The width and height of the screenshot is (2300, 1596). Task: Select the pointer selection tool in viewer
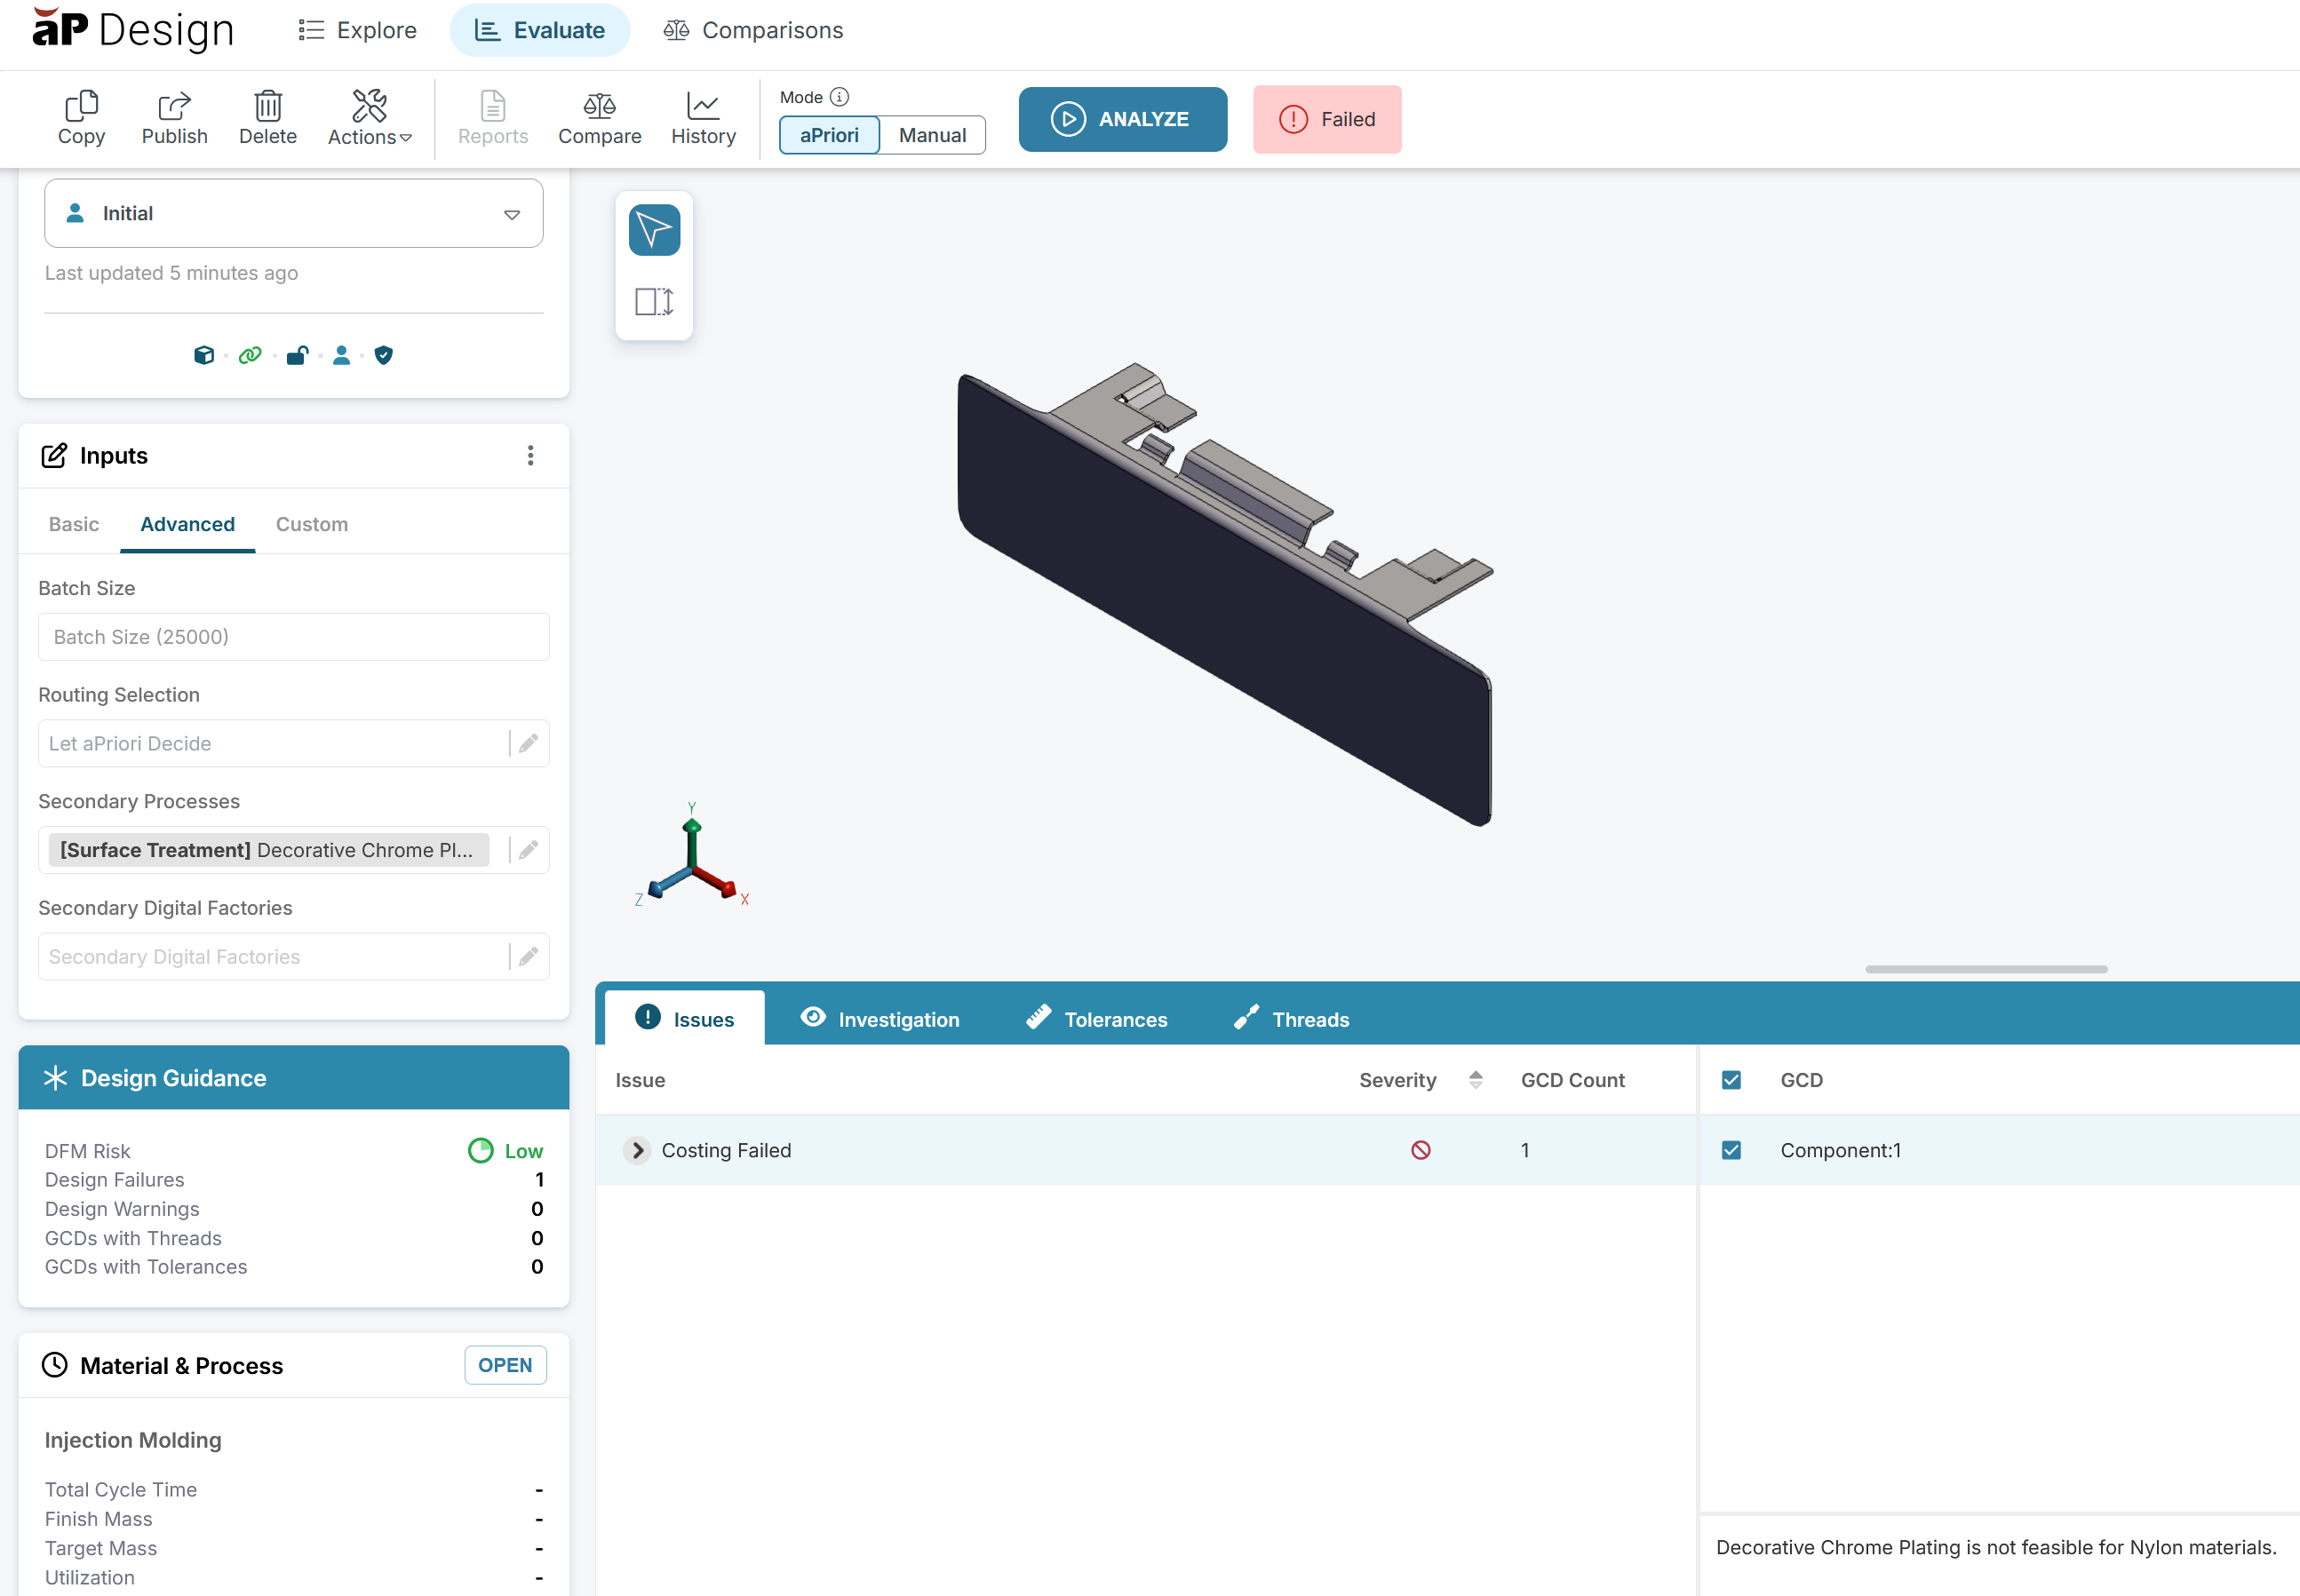[x=654, y=230]
